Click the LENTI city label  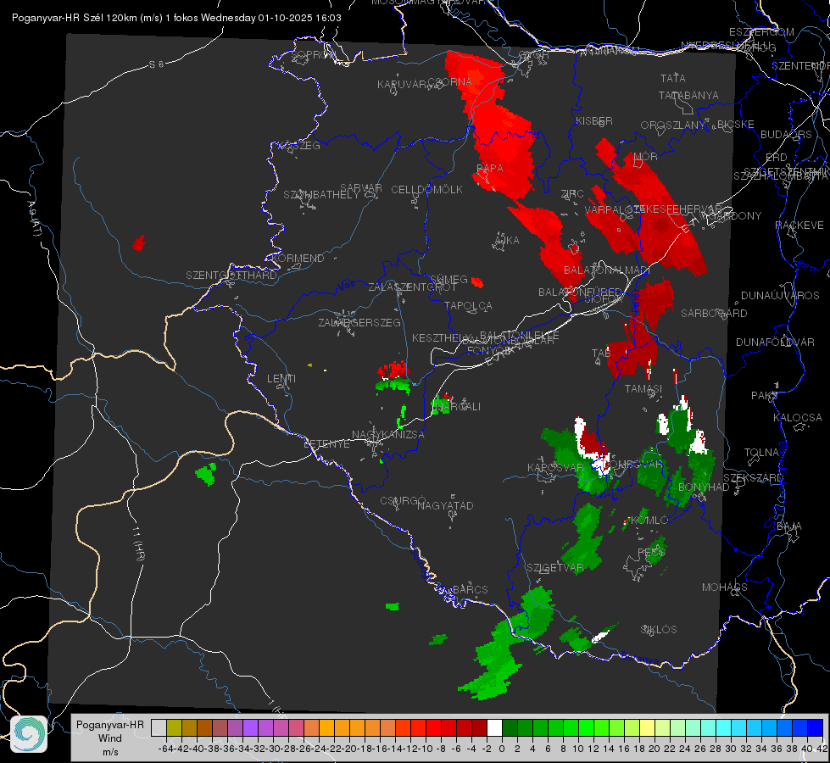pyautogui.click(x=281, y=379)
